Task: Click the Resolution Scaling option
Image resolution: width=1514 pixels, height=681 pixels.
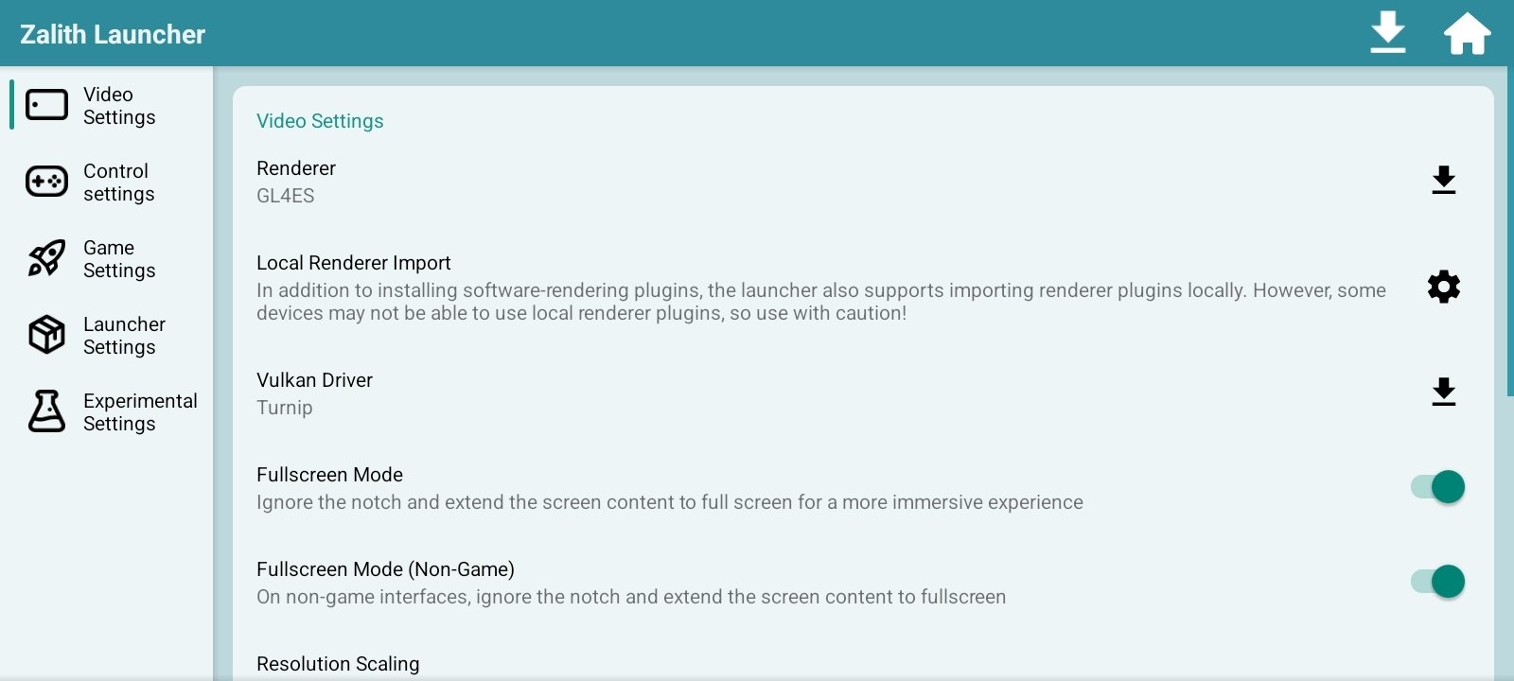Action: pos(338,664)
